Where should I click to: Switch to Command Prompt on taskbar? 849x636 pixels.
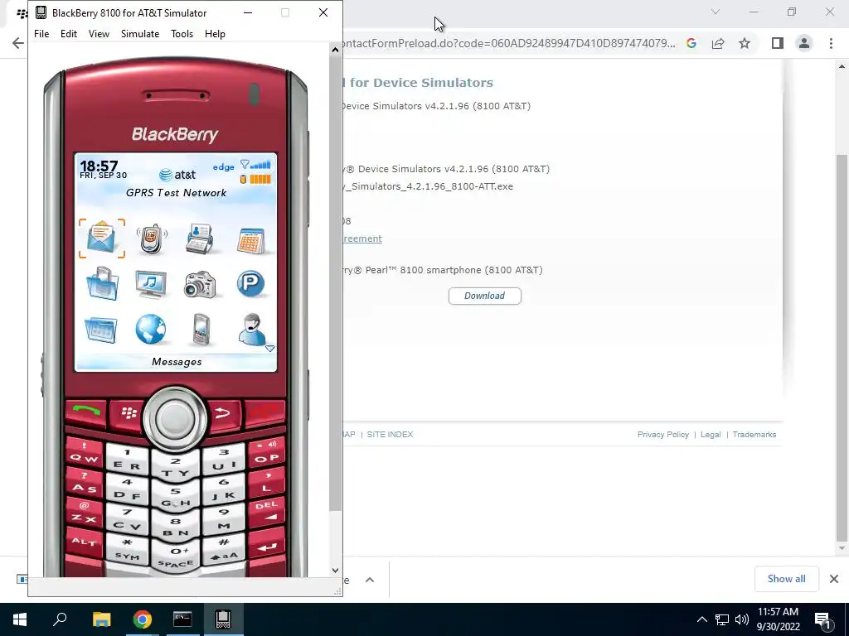point(182,619)
